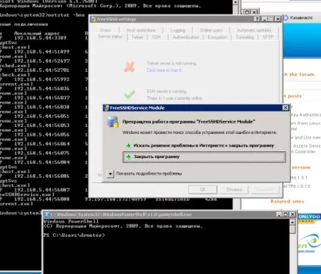Click the PowerShell prompt 'PS C:\Users\drmotor>'

74,235
